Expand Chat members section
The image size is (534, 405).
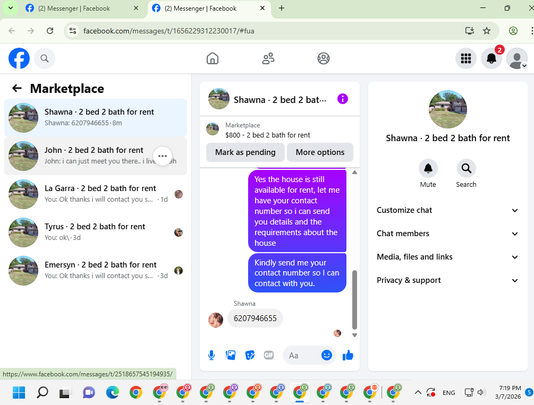pos(447,234)
